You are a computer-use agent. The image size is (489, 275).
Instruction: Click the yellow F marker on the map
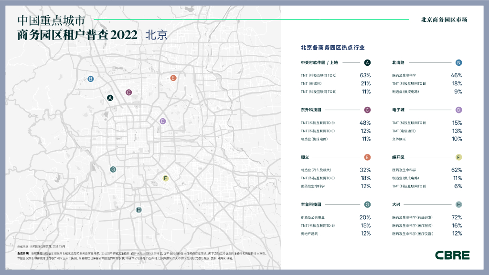[165, 178]
